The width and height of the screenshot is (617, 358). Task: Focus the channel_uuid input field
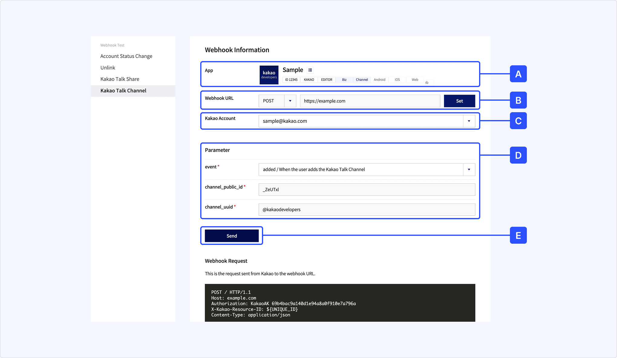tap(367, 210)
